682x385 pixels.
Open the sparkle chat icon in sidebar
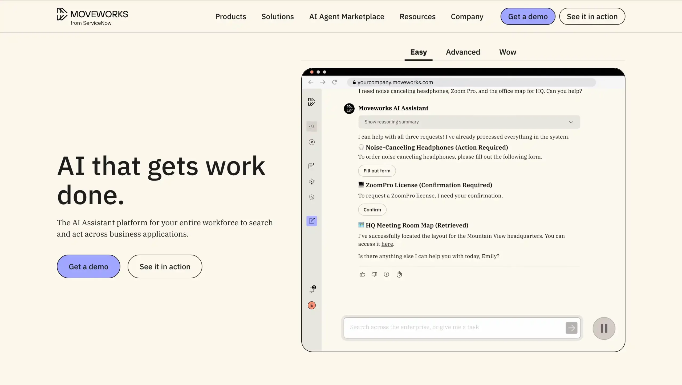(311, 166)
